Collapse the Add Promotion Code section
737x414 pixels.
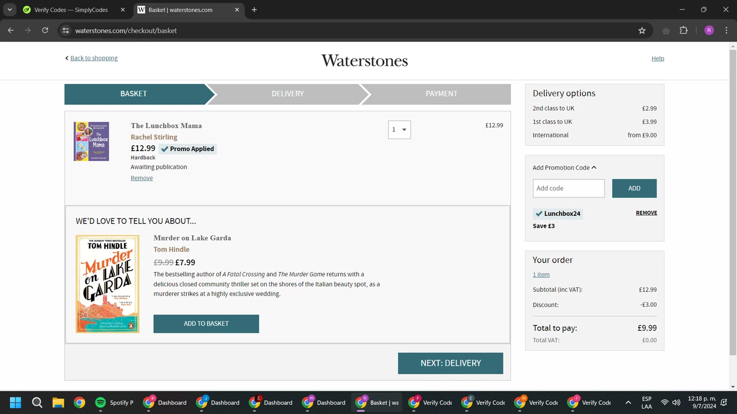565,168
